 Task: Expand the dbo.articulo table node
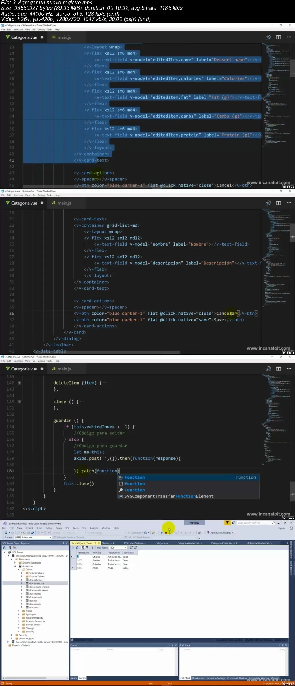(22, 580)
